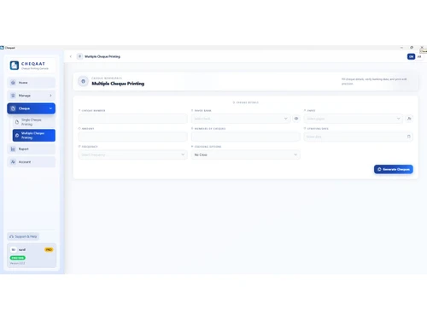Click the eye icon beside Payer Bank
Viewport: 427px width, 320px height.
coord(296,119)
